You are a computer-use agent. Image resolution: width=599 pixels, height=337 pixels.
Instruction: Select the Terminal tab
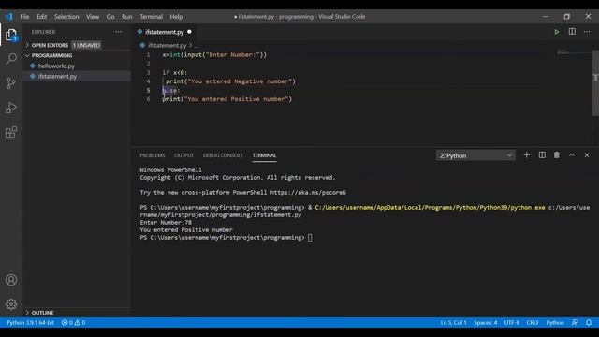[x=264, y=155]
